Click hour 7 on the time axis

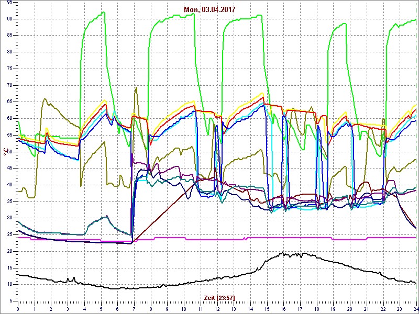click(x=134, y=309)
